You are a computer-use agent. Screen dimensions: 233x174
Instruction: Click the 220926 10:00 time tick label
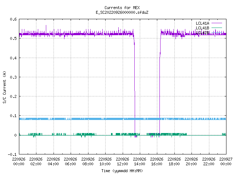(x=105, y=162)
